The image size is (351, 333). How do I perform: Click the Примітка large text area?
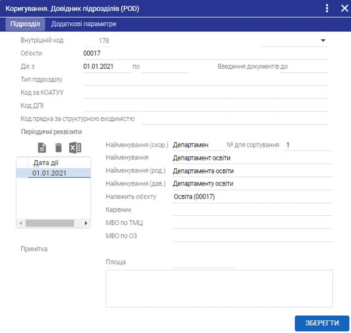click(x=219, y=288)
